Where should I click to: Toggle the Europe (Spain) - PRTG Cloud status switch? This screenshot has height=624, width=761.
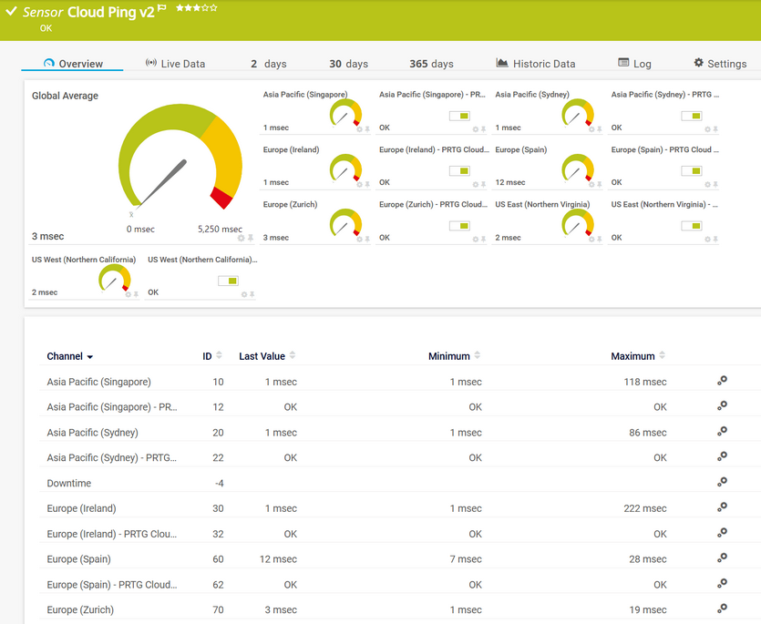(x=691, y=170)
